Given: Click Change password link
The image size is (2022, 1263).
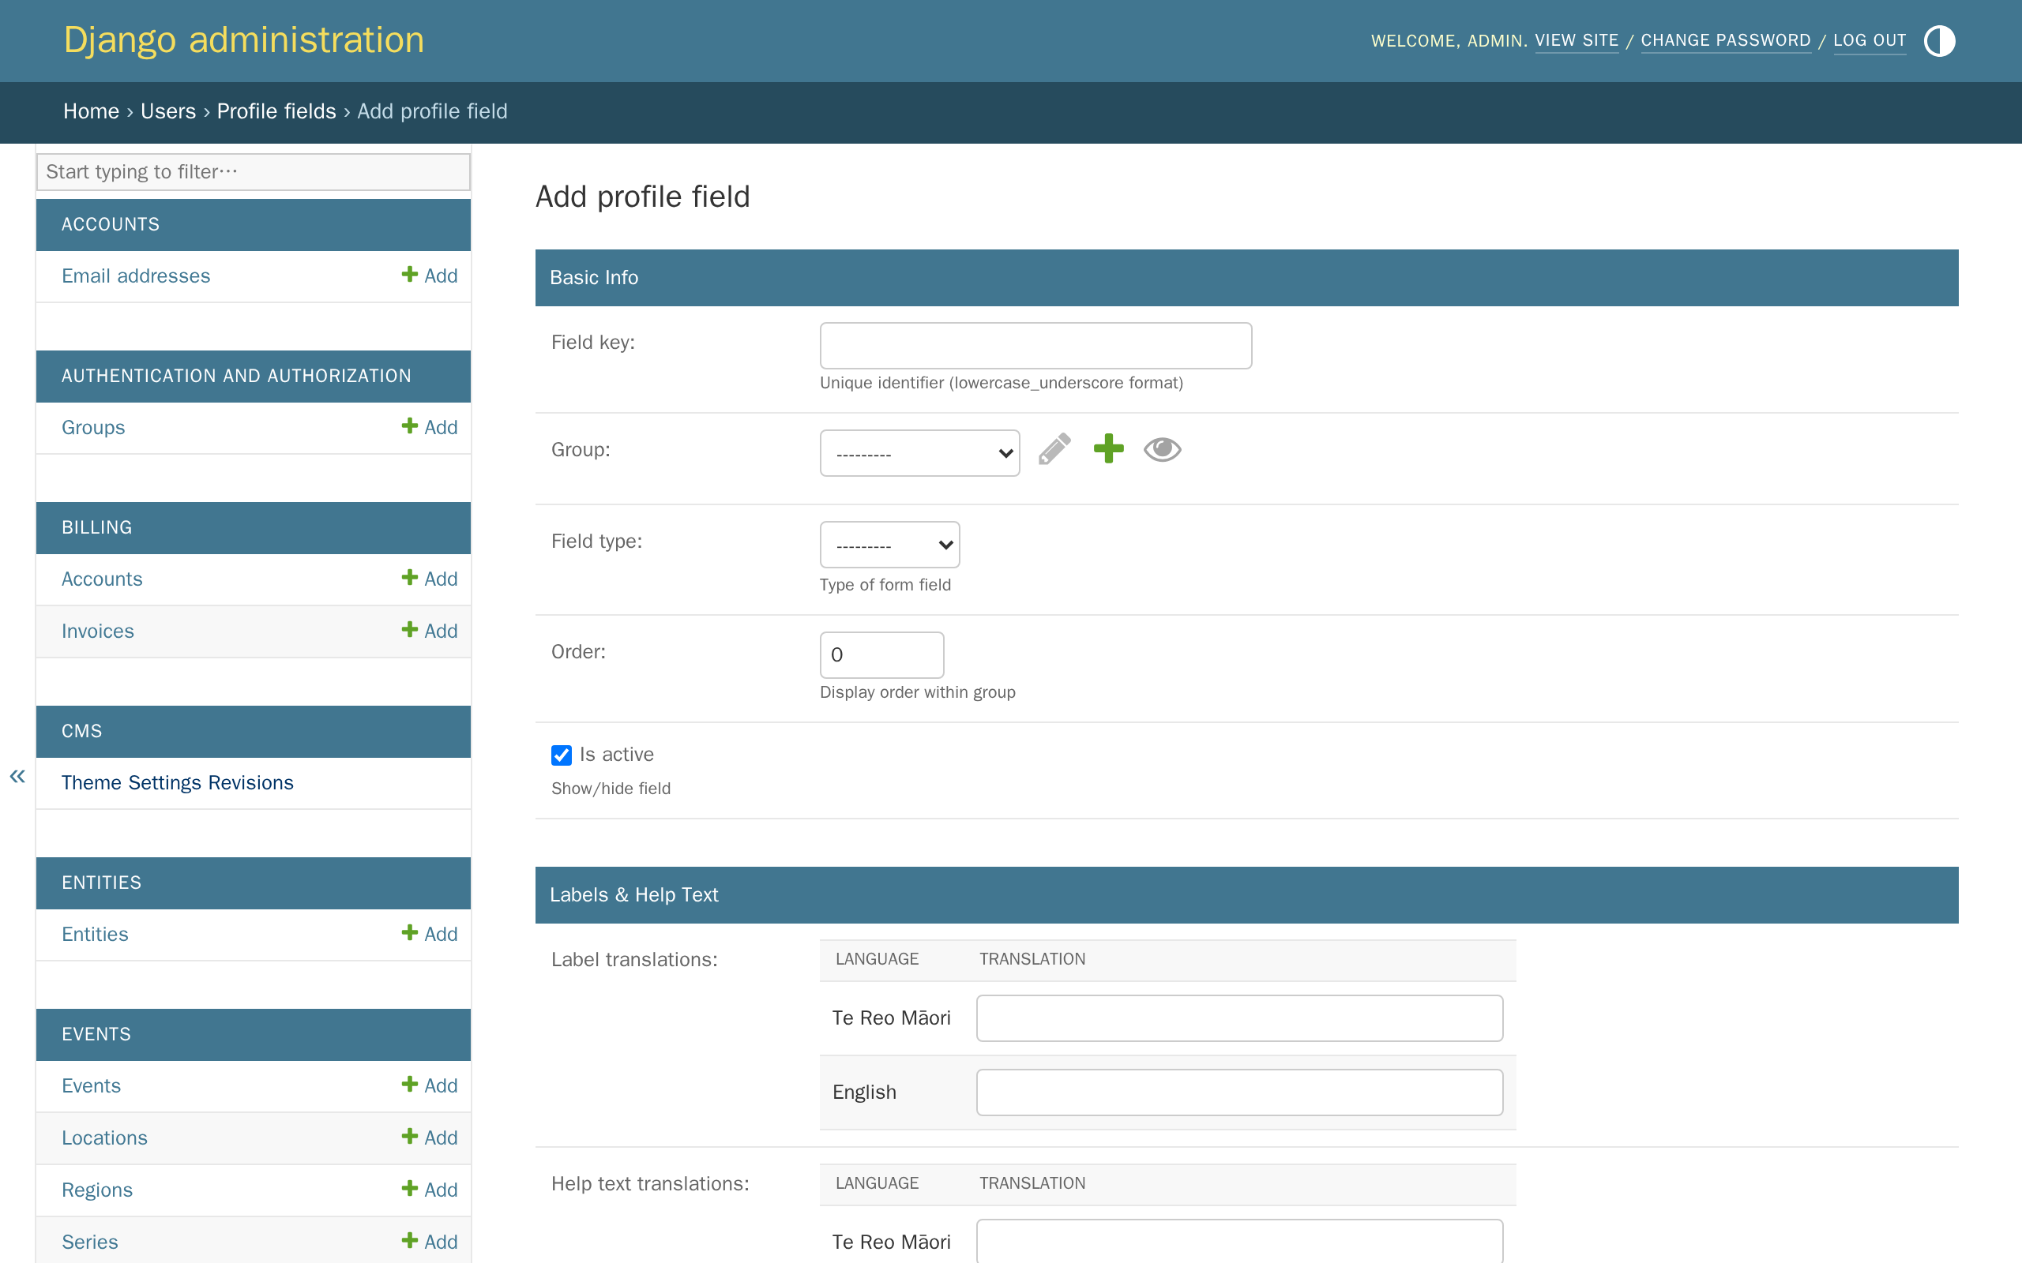Looking at the screenshot, I should click(1727, 40).
